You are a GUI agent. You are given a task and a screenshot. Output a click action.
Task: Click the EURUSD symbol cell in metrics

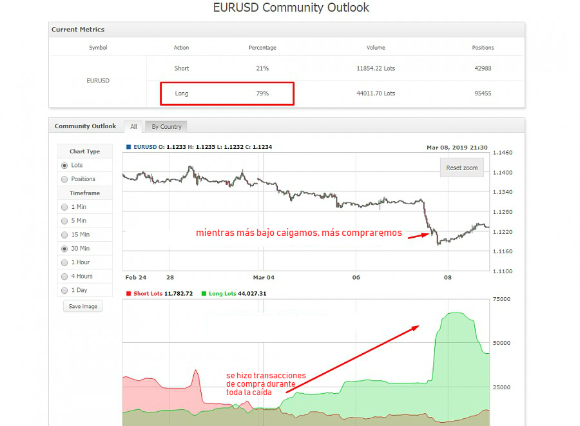(x=98, y=81)
